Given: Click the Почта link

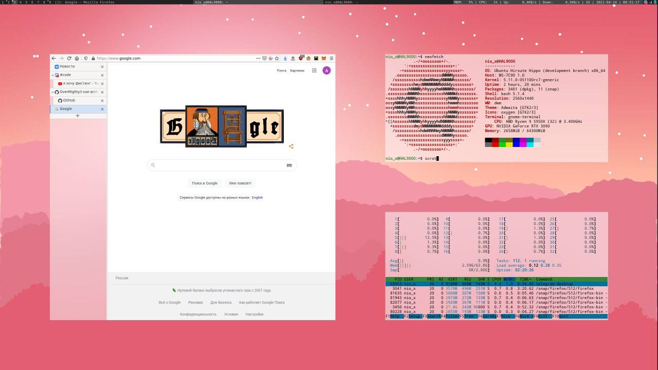Looking at the screenshot, I should pyautogui.click(x=281, y=70).
